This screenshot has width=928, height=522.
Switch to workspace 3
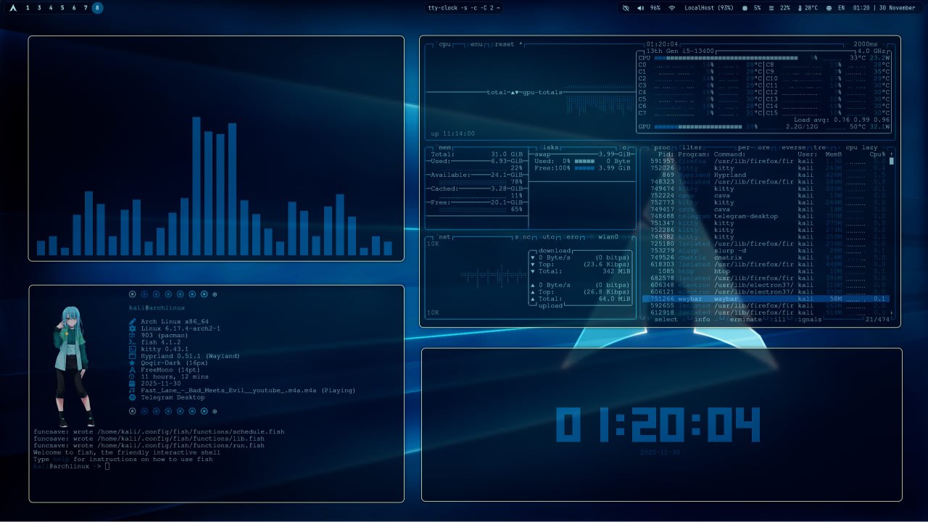(x=39, y=7)
